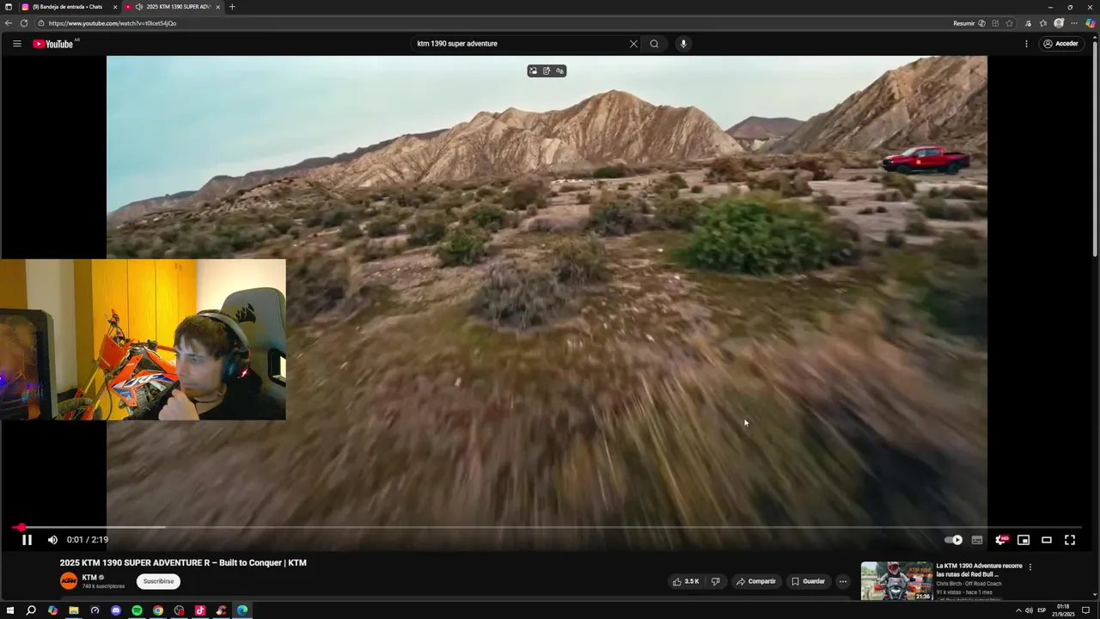The height and width of the screenshot is (619, 1100).
Task: Open split screen icon in address bar
Action: (996, 23)
